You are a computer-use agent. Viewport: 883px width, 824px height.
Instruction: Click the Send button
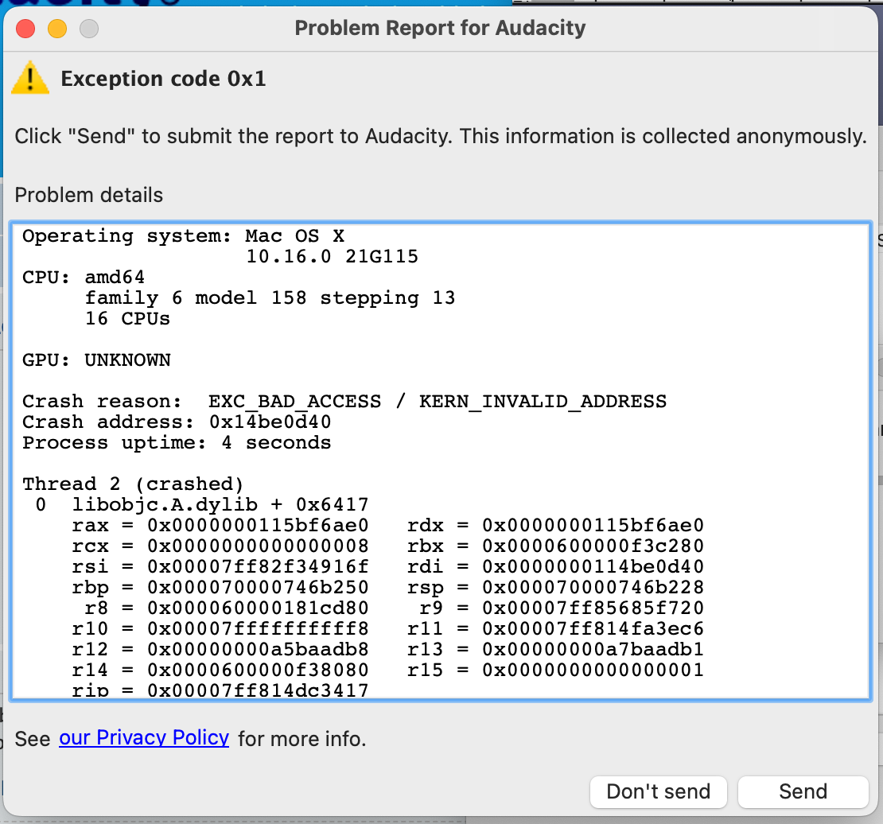coord(803,791)
